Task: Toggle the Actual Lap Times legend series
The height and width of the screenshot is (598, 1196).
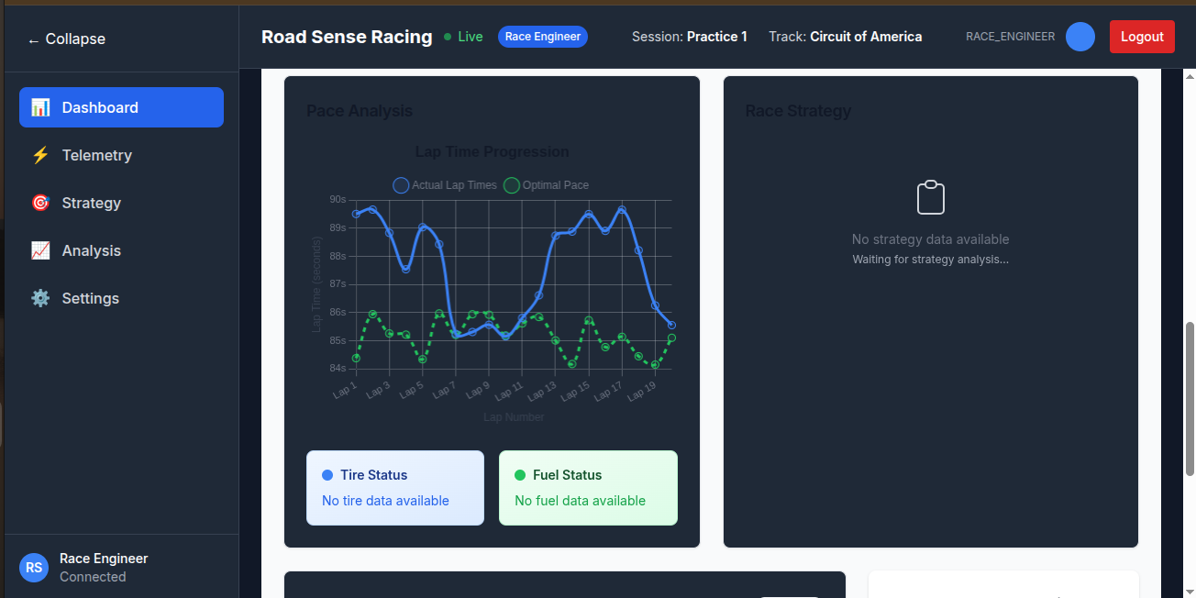Action: click(445, 185)
